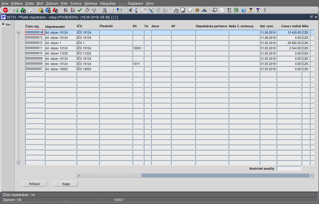Click the Předmět cell of order 0000000010
The height and width of the screenshot is (204, 319).
pyautogui.click(x=115, y=53)
